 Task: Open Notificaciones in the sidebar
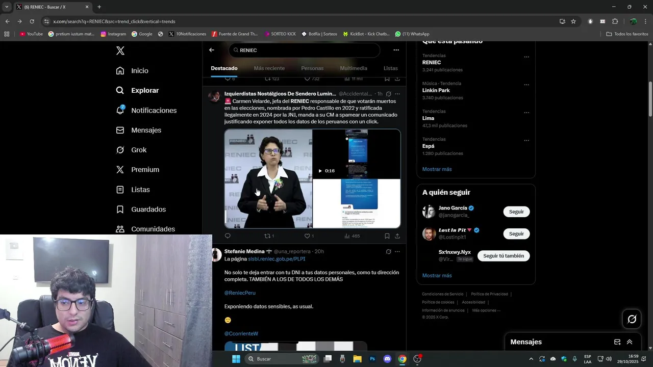(x=146, y=110)
